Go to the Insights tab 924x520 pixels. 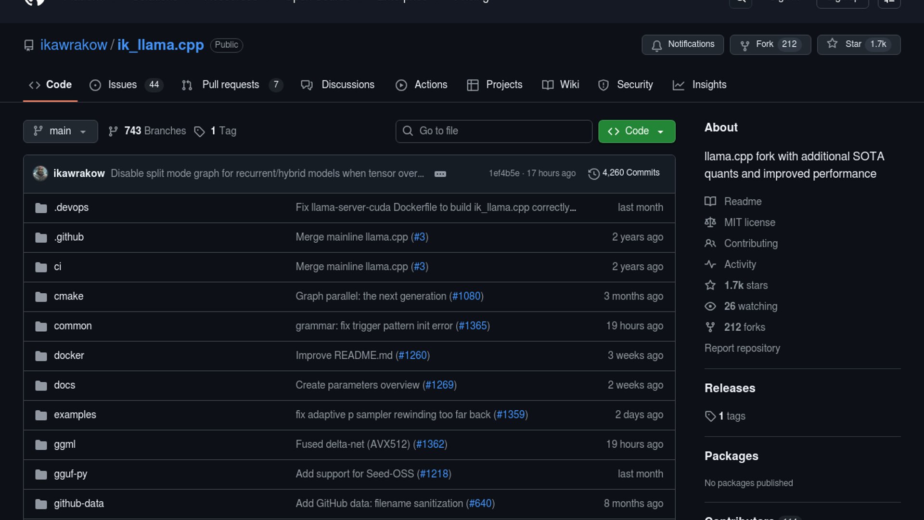coord(708,85)
